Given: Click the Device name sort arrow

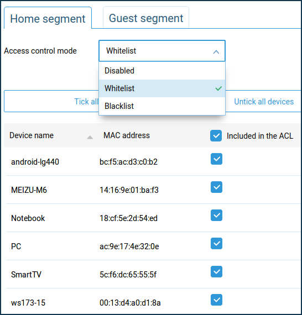Looking at the screenshot, I should point(90,138).
